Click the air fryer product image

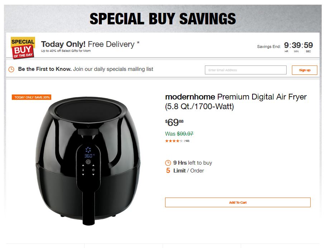click(88, 161)
